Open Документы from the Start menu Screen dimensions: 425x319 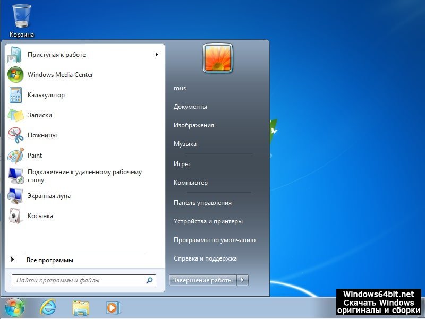[190, 107]
